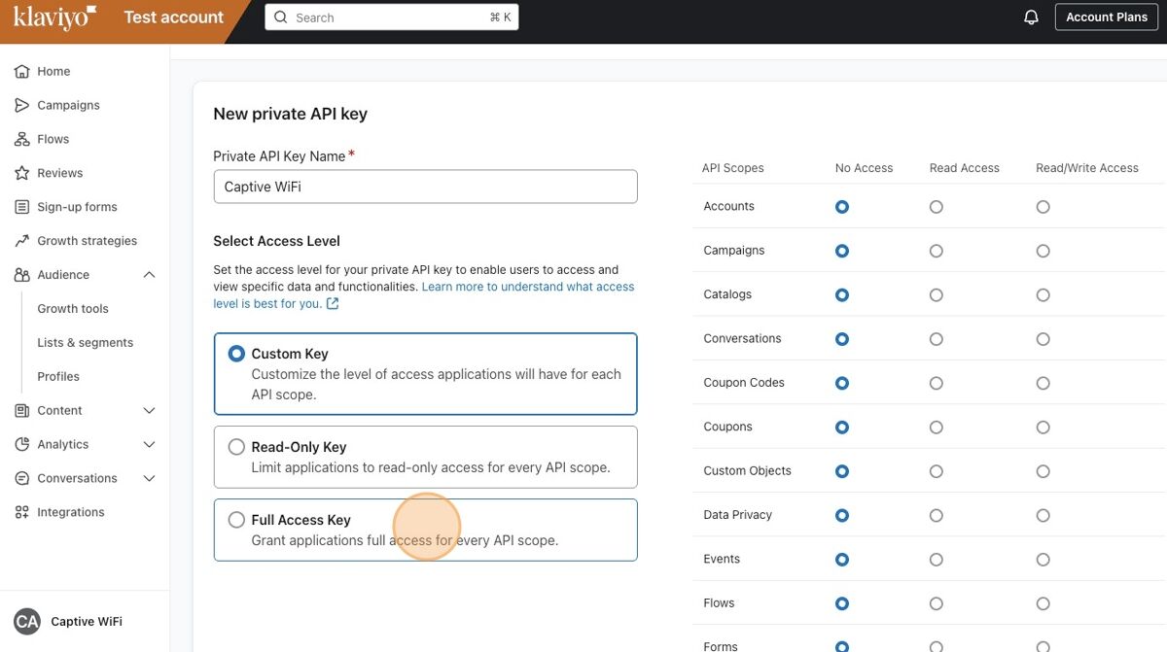
Task: Expand the Conversations section chevron
Action: (149, 478)
